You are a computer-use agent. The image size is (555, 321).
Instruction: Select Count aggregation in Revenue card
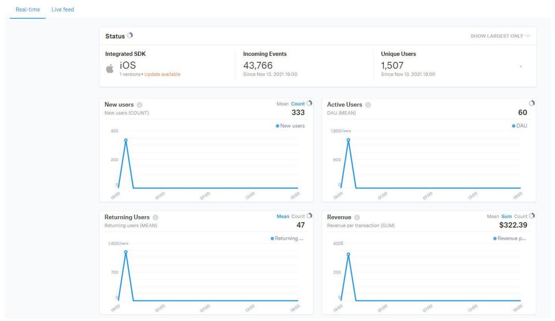[x=520, y=217]
